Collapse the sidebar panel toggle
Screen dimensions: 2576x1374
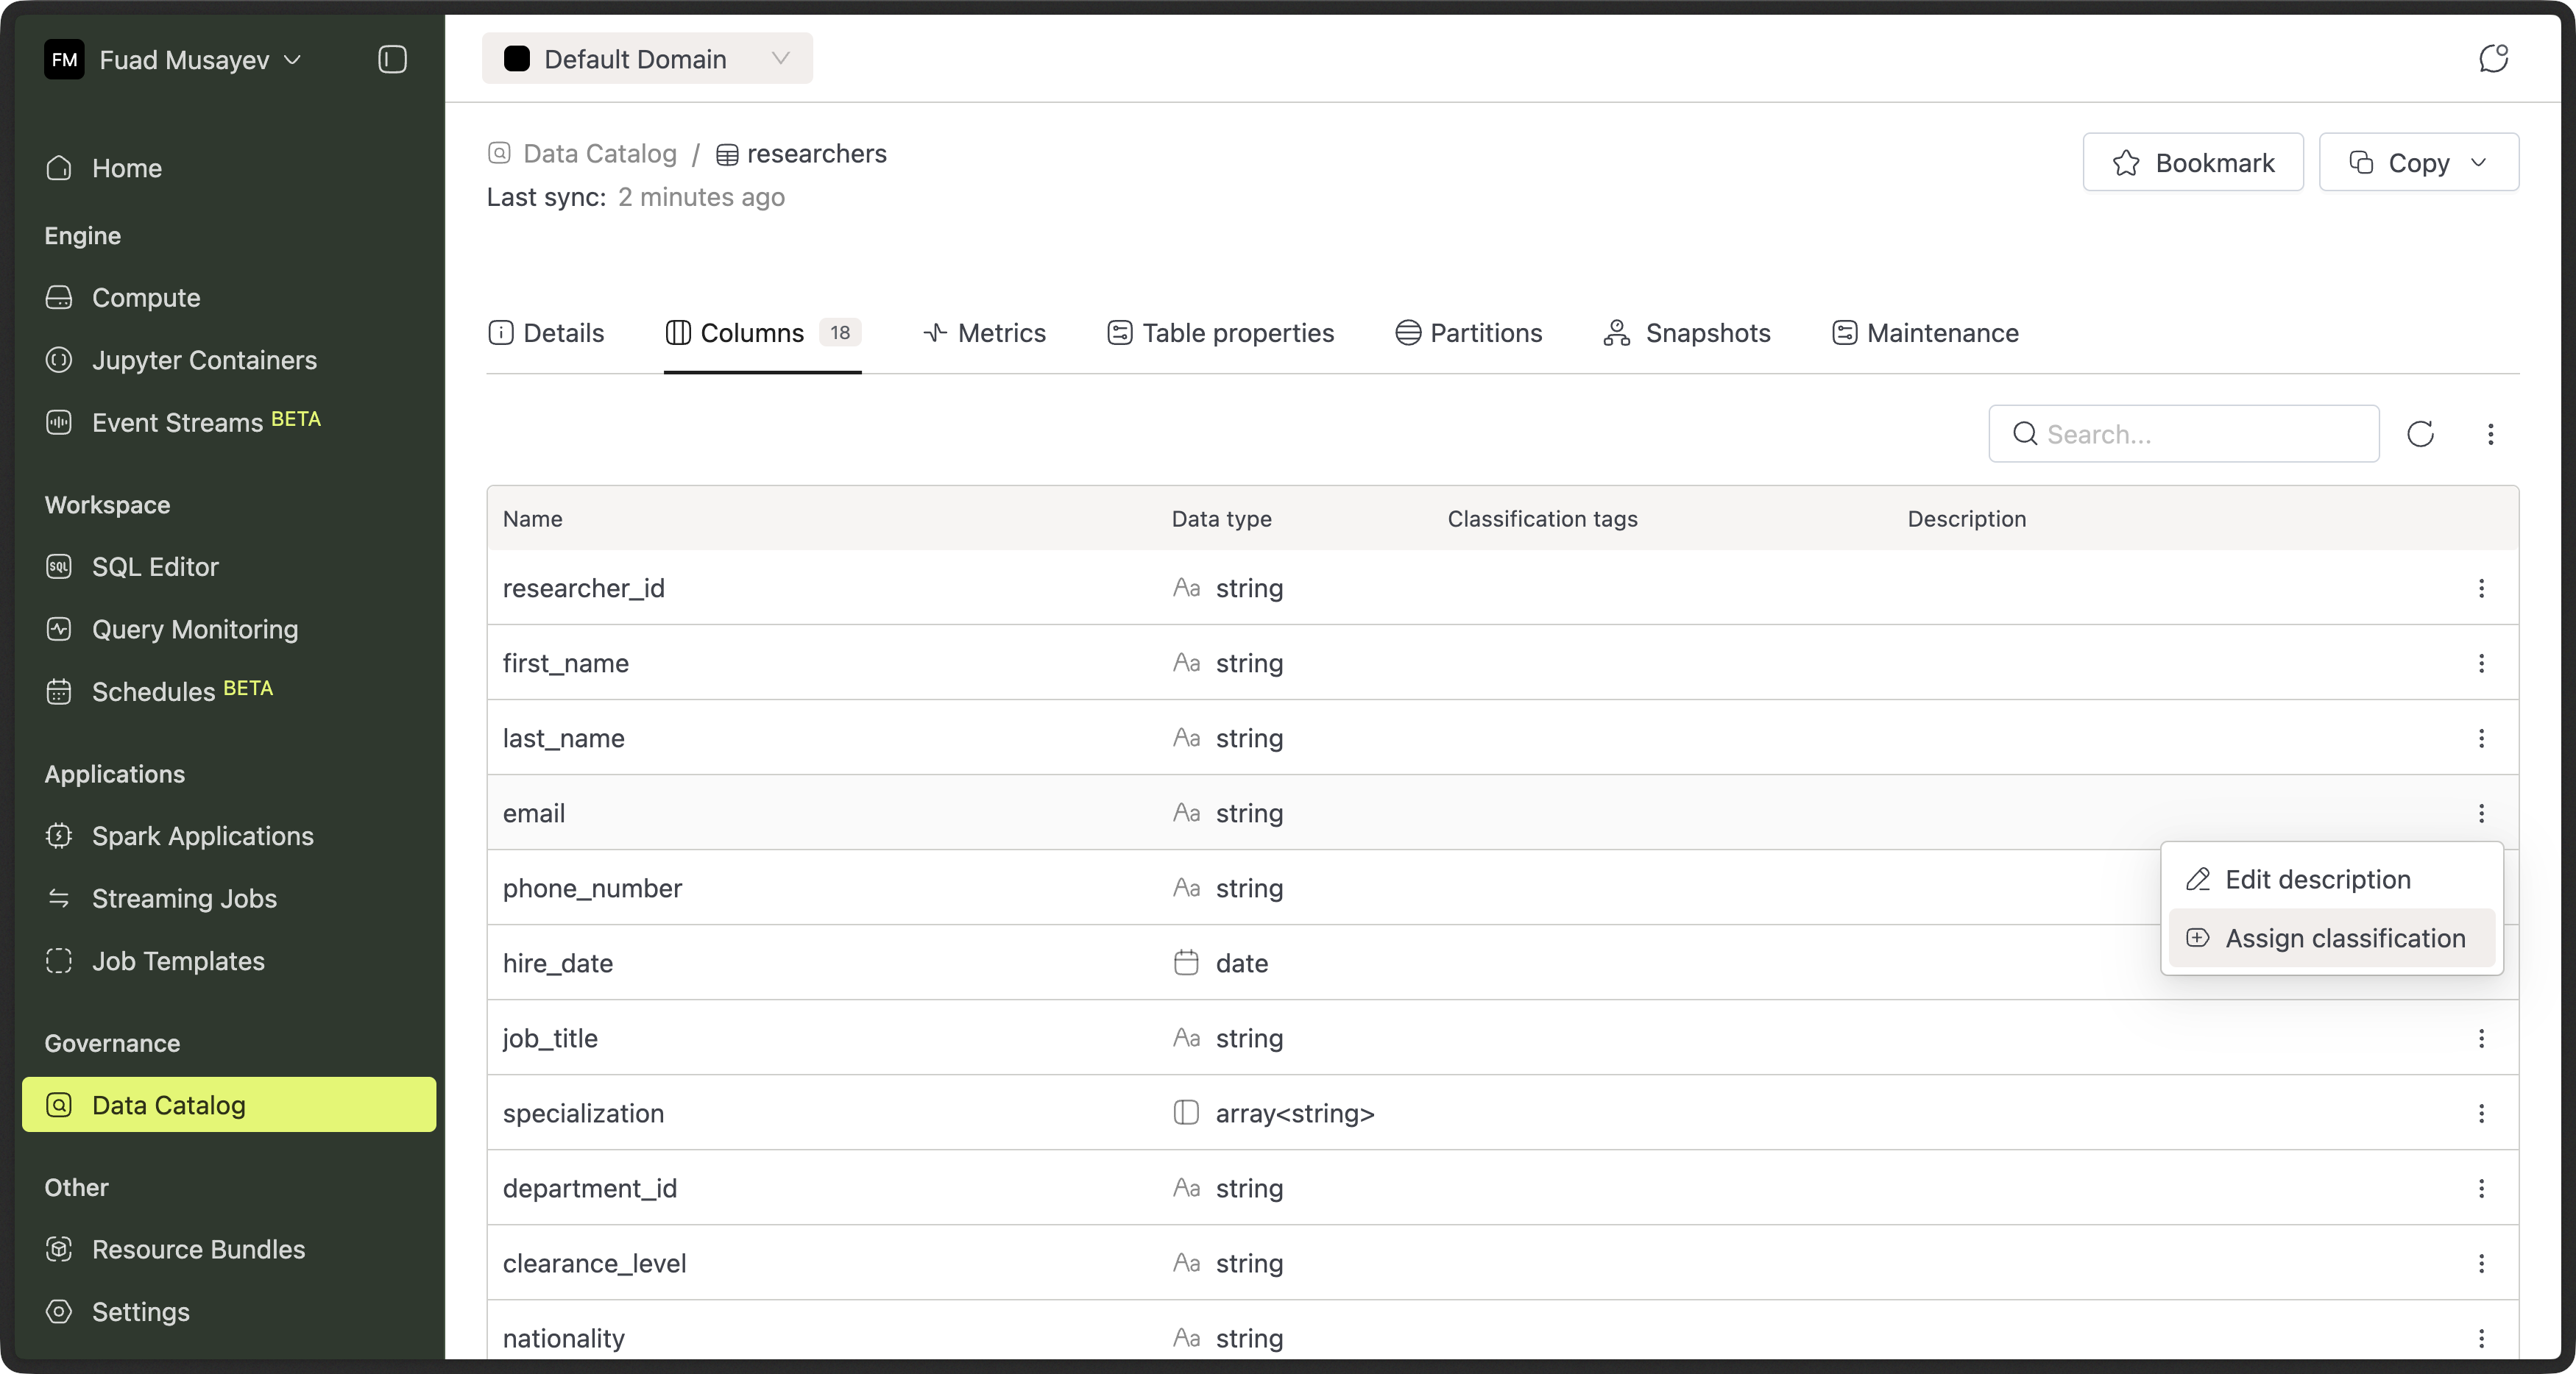point(392,60)
